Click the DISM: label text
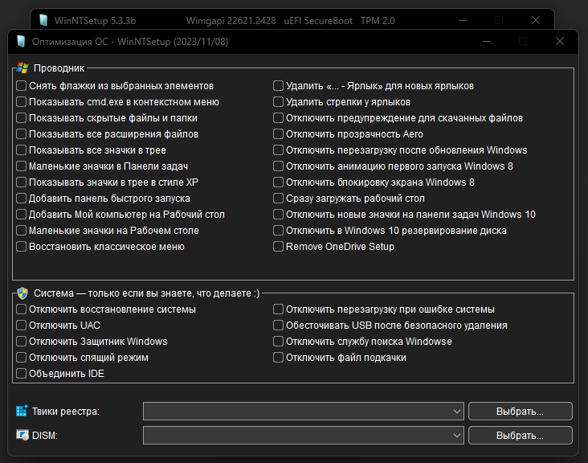Image resolution: width=588 pixels, height=463 pixels. pos(45,435)
